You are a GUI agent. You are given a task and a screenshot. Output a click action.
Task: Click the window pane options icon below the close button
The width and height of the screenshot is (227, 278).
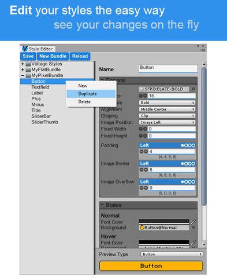[203, 50]
